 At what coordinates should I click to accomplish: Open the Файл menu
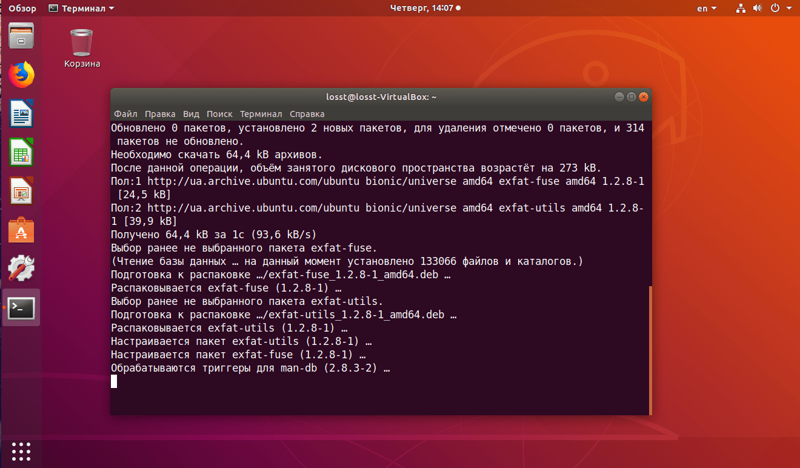[x=125, y=114]
